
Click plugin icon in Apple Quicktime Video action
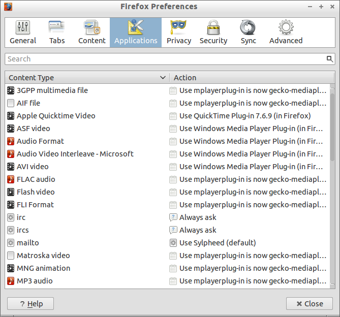tap(173, 116)
